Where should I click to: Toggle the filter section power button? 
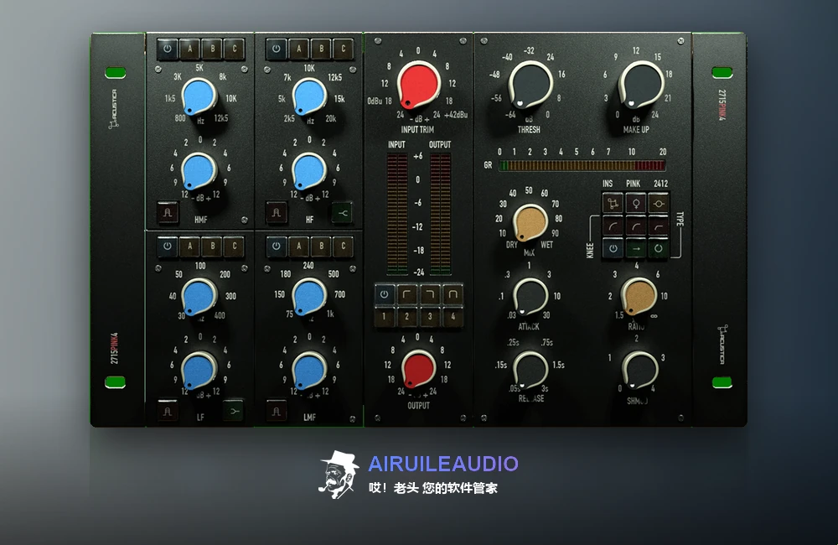click(x=385, y=294)
